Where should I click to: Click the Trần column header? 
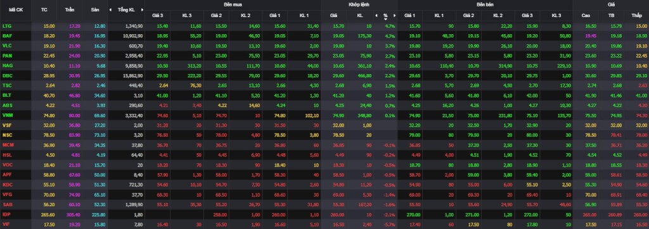coord(70,9)
